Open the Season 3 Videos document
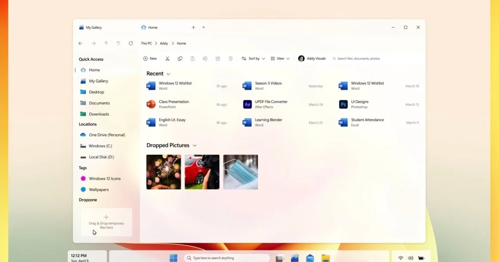The width and height of the screenshot is (499, 262). coord(283,86)
